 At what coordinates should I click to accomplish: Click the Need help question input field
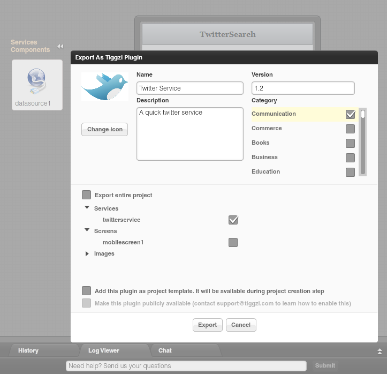(186, 366)
